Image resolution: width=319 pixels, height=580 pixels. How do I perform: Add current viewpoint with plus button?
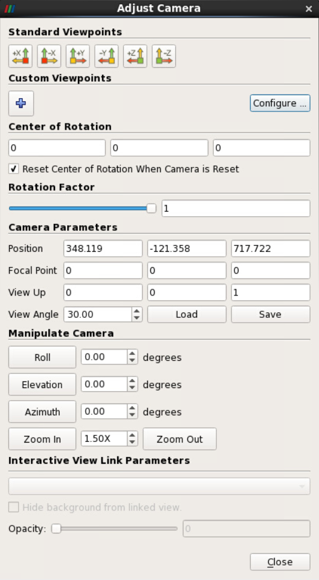click(21, 103)
